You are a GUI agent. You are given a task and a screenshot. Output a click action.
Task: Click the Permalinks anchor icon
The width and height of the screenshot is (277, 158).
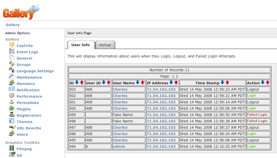12,102
